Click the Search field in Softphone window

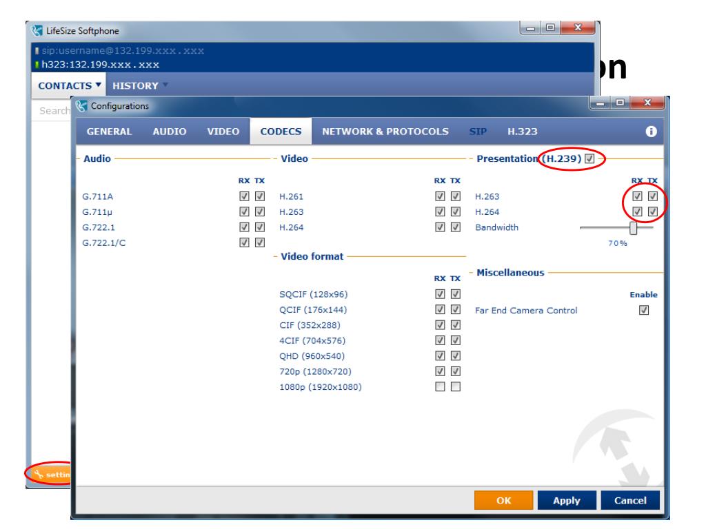click(52, 111)
